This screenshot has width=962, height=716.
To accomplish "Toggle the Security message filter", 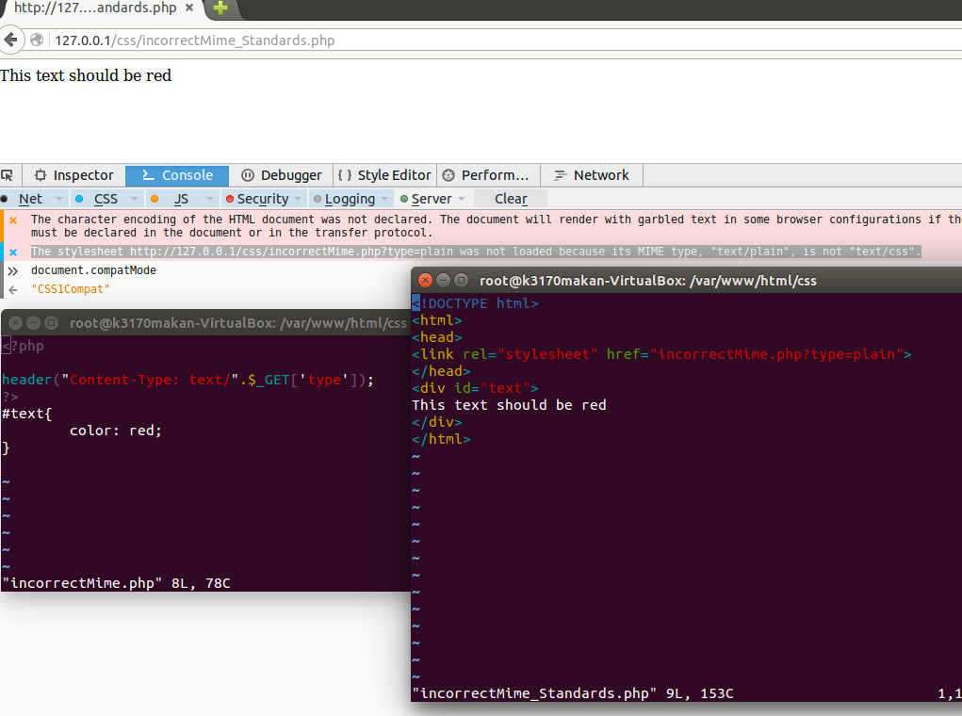I will pos(264,199).
